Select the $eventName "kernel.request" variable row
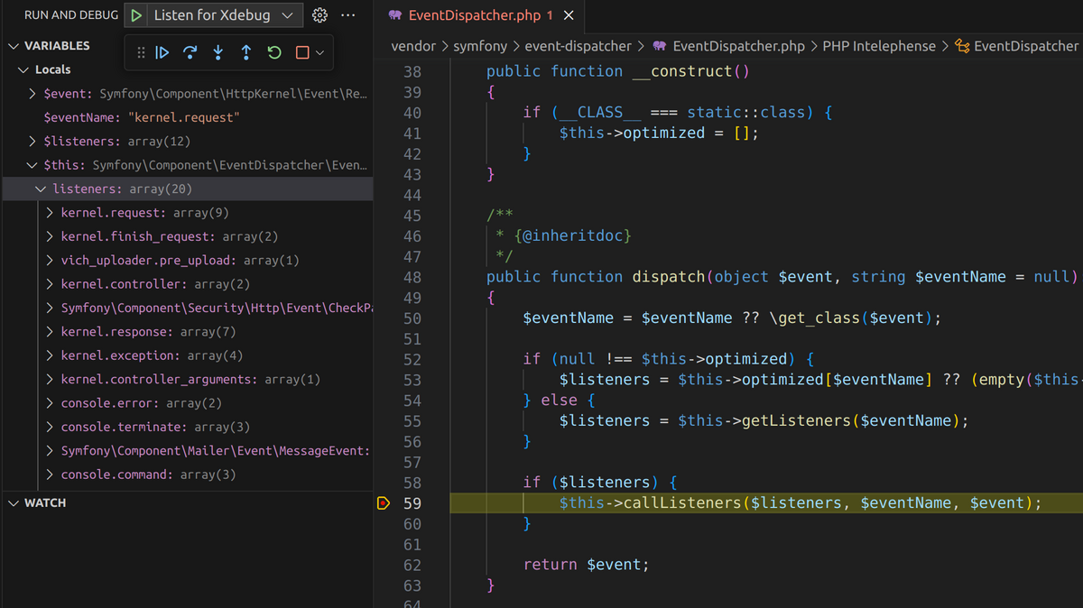This screenshot has width=1083, height=608. [141, 118]
